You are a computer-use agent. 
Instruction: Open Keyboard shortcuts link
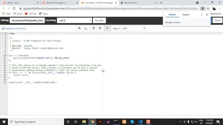(x=14, y=28)
